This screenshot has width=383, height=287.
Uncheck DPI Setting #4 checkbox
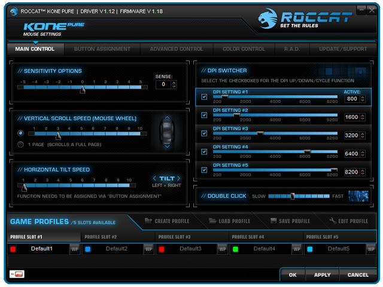204,152
